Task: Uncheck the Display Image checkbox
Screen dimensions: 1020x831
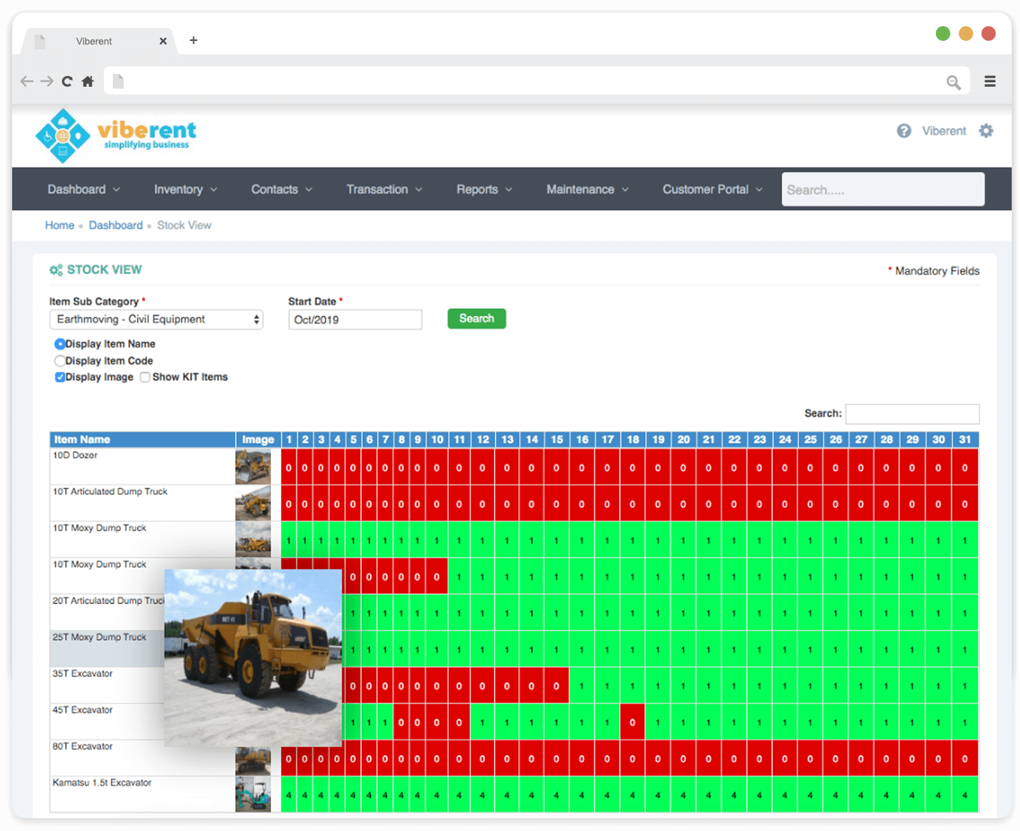Action: [x=60, y=378]
